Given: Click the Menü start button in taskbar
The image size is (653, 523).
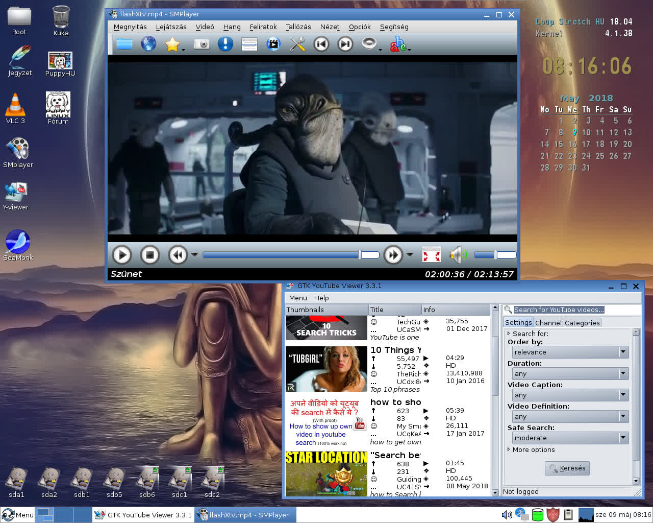Looking at the screenshot, I should (18, 515).
